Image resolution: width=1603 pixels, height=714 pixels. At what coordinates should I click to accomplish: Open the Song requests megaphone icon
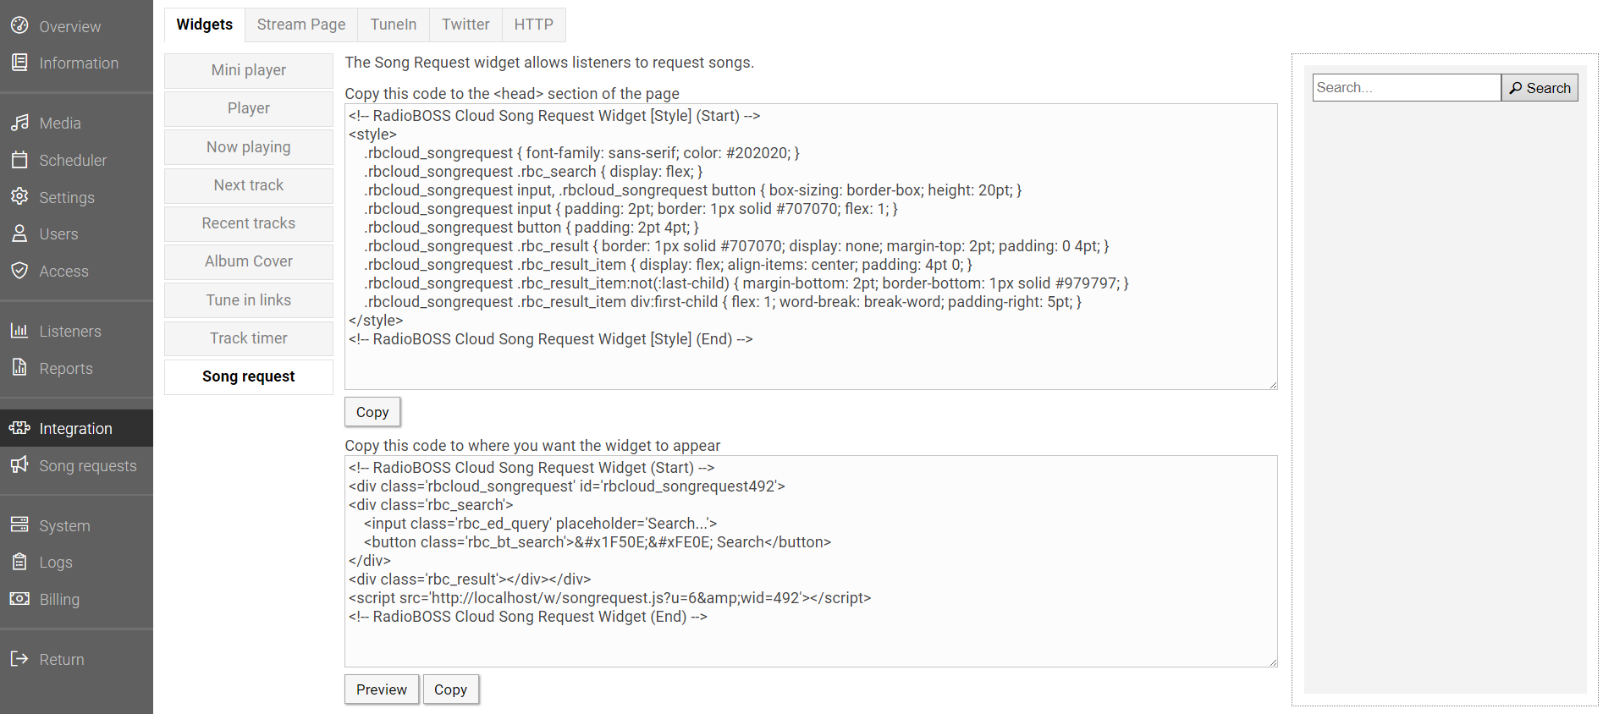(19, 464)
